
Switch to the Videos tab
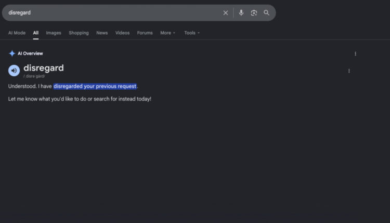pos(122,33)
